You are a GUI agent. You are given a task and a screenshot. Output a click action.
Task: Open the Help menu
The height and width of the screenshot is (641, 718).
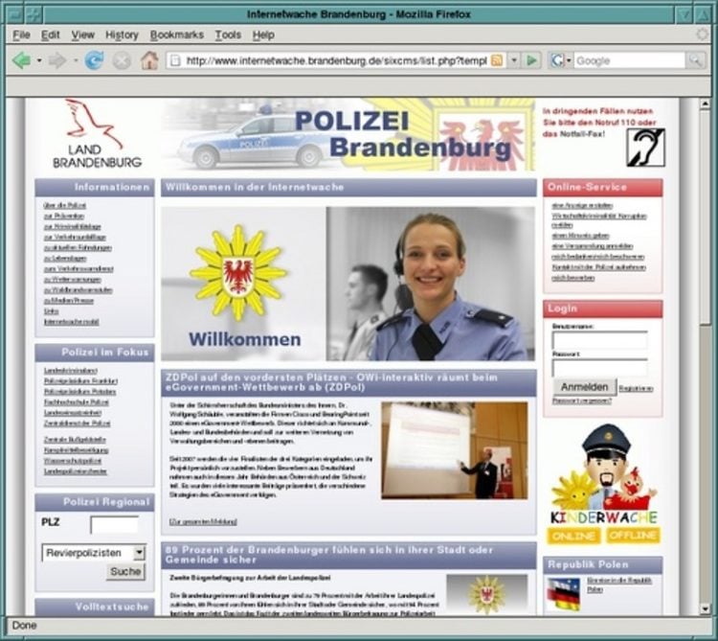[263, 34]
